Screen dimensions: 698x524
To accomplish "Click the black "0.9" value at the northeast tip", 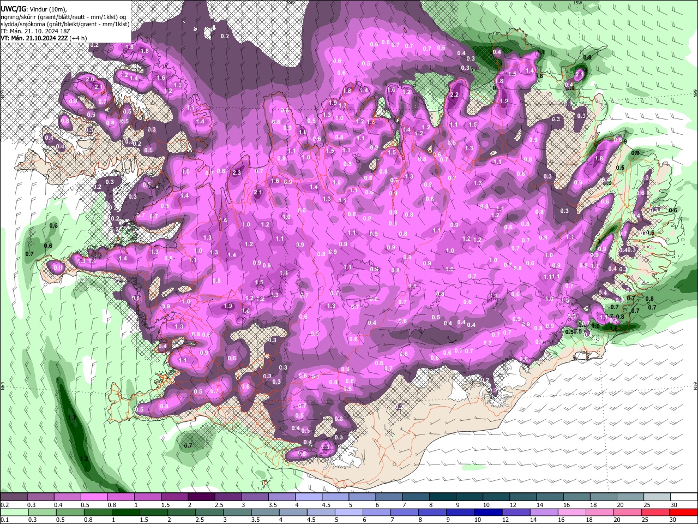I will 587,57.
